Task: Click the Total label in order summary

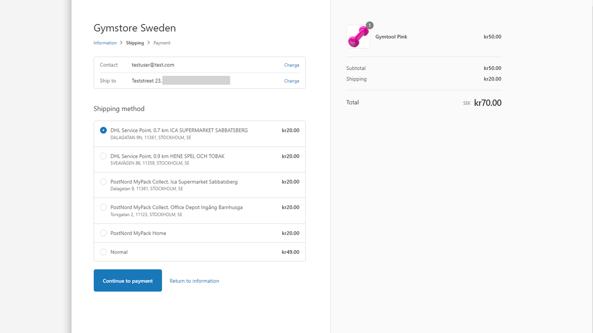Action: 353,102
